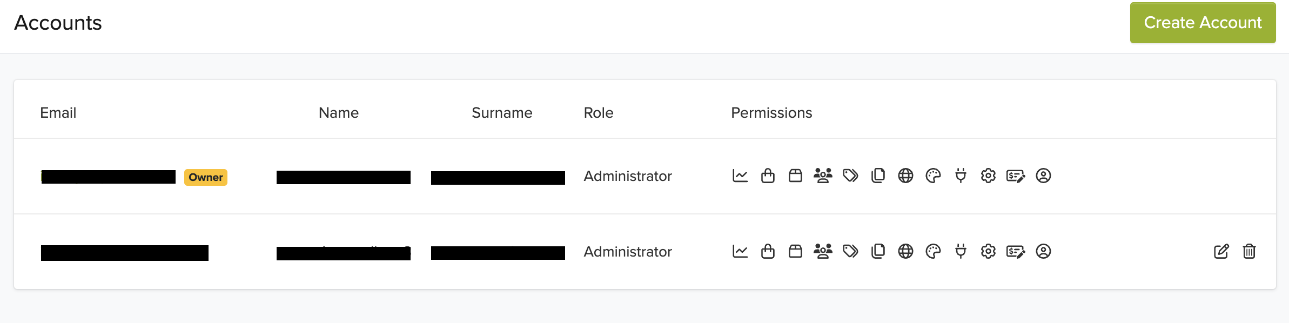This screenshot has width=1289, height=323.
Task: Delete the second account via trash icon
Action: tap(1249, 252)
